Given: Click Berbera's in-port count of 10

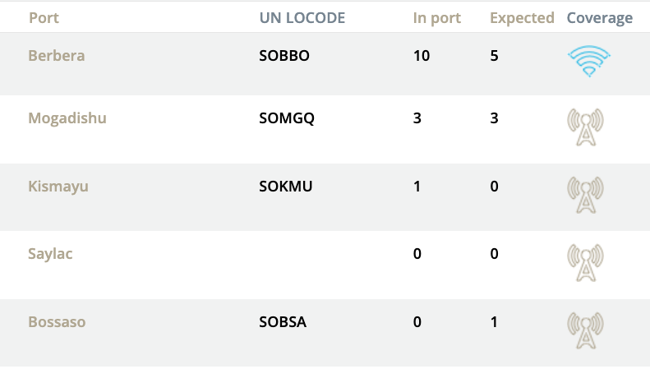Looking at the screenshot, I should click(422, 56).
